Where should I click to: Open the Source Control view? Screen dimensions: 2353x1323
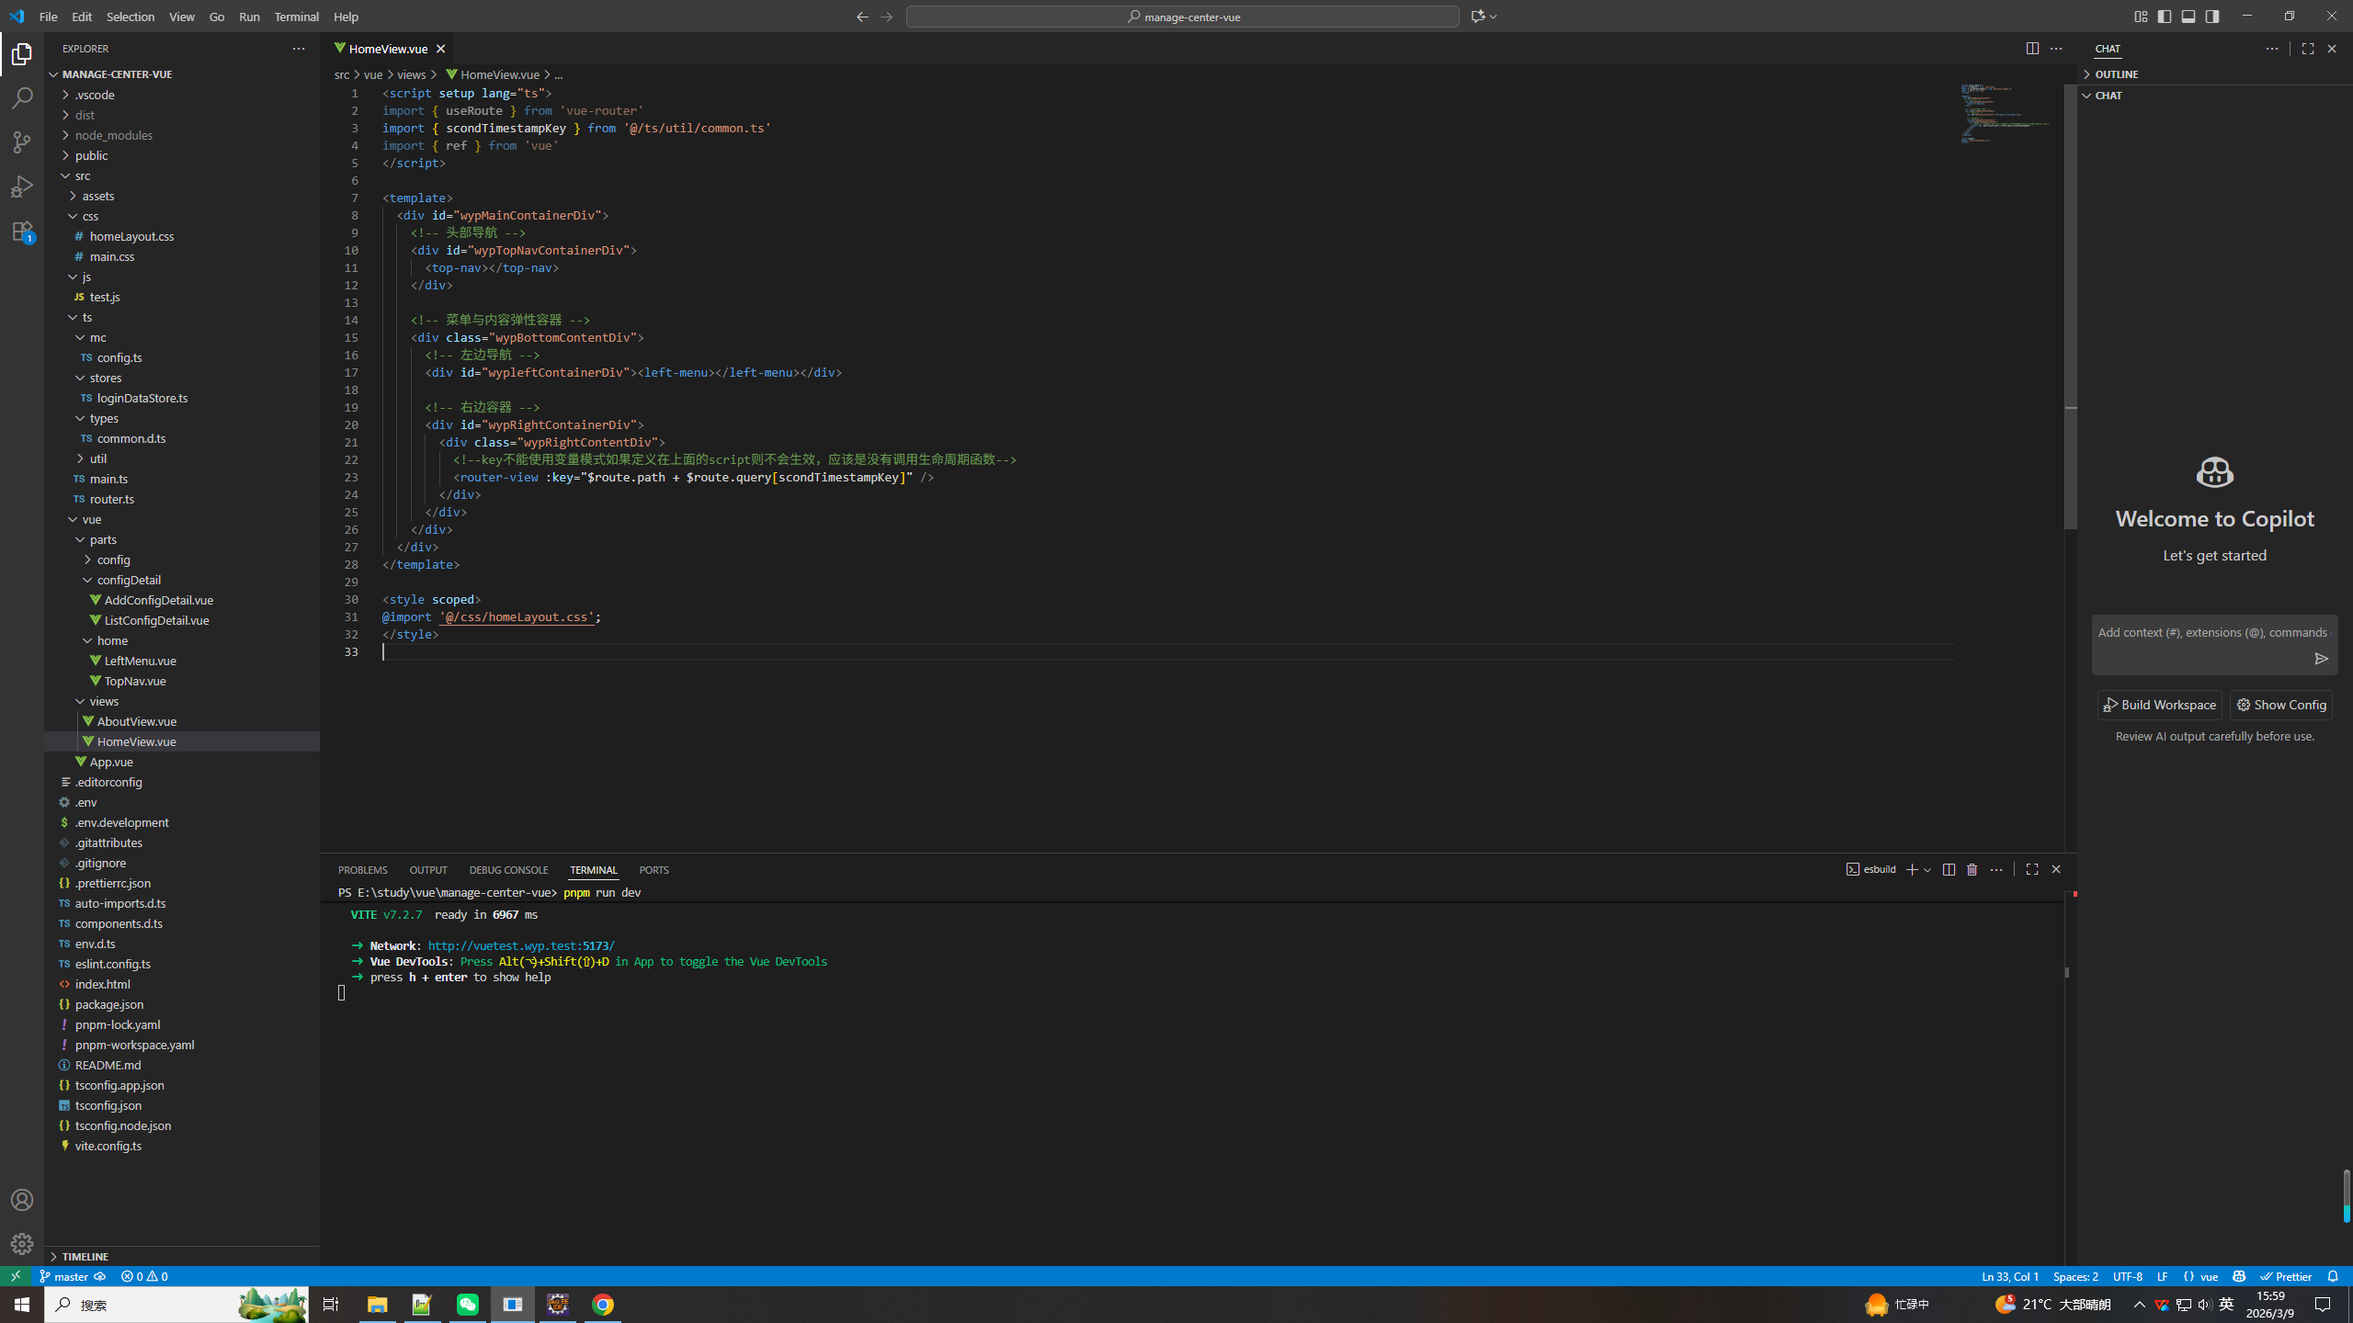[x=22, y=142]
